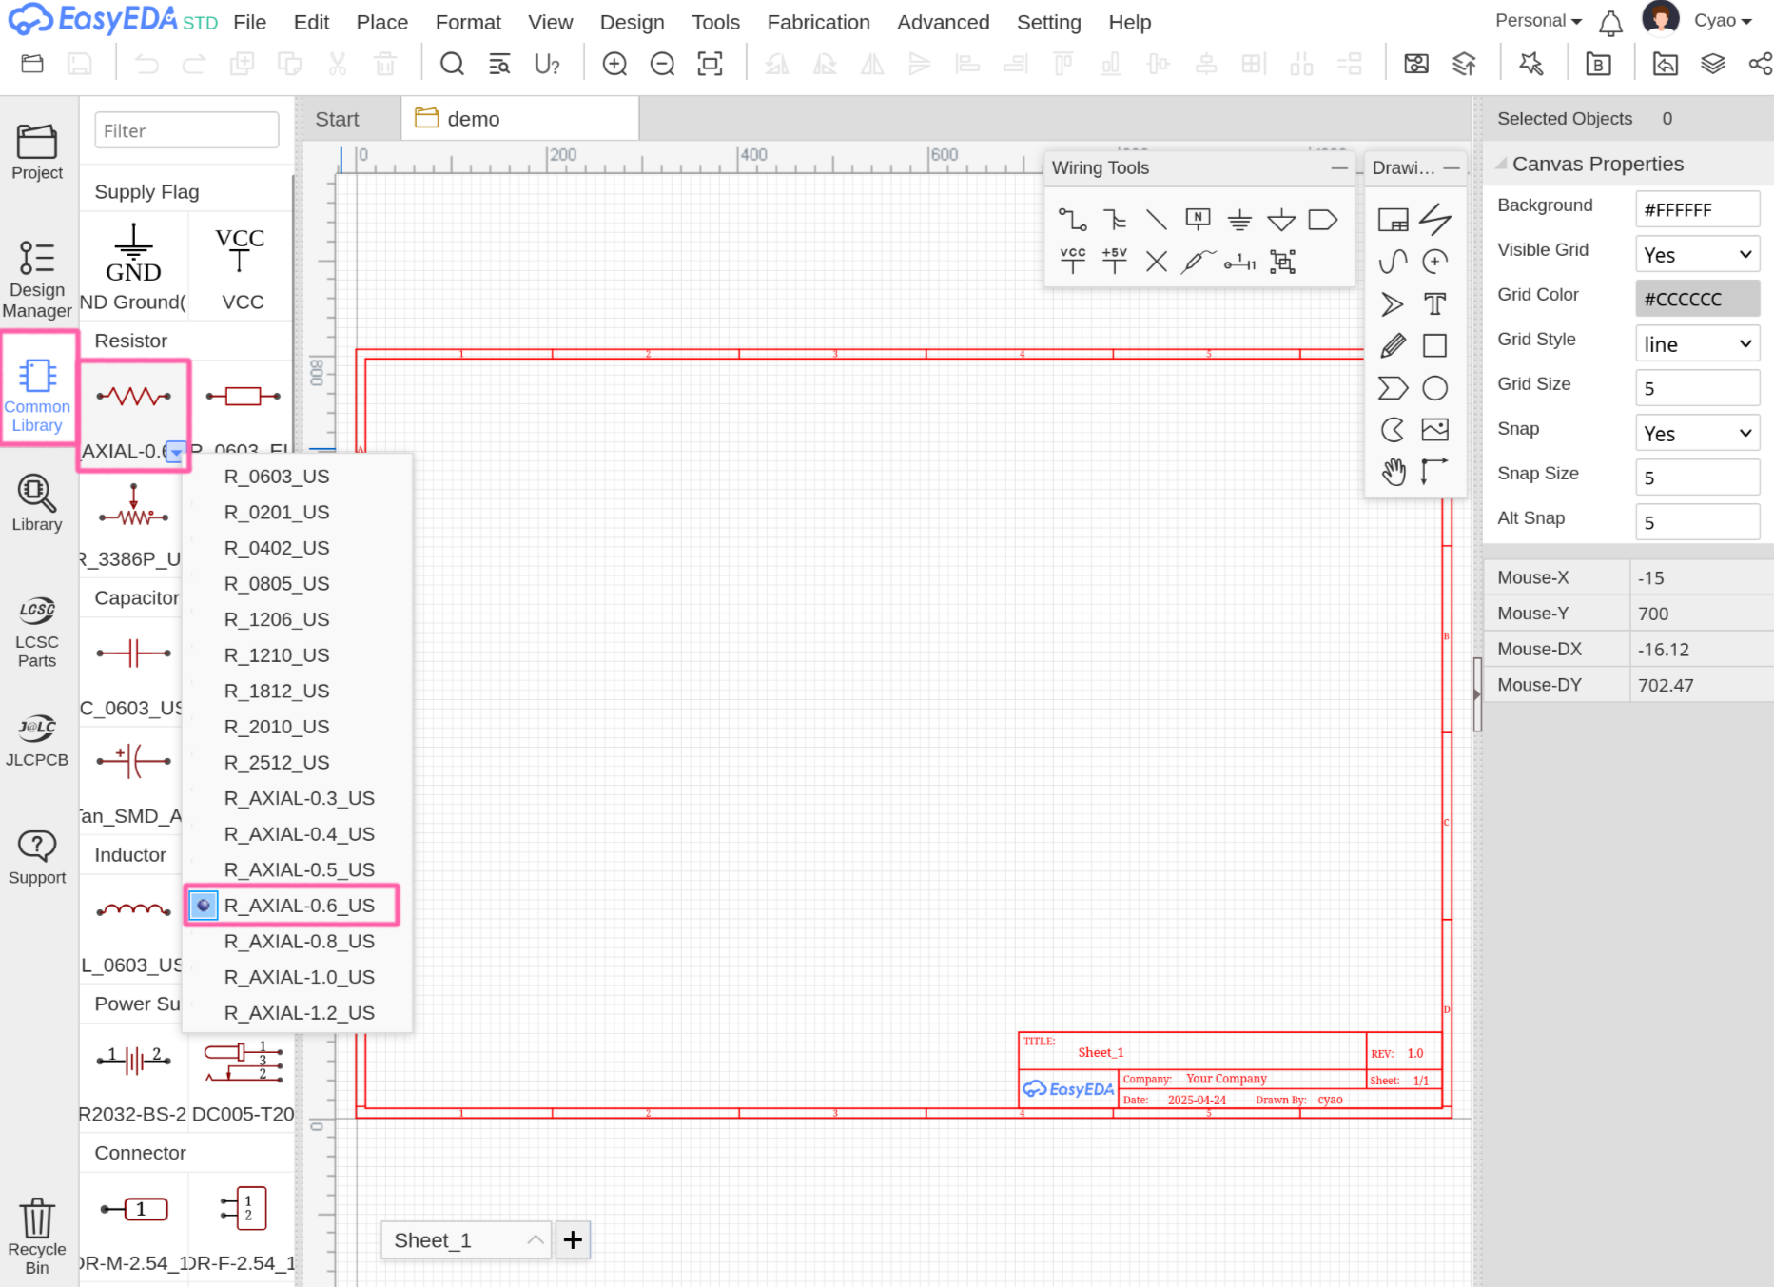This screenshot has height=1287, width=1774.
Task: Choose the Voltage Probe tool
Action: [x=1199, y=261]
